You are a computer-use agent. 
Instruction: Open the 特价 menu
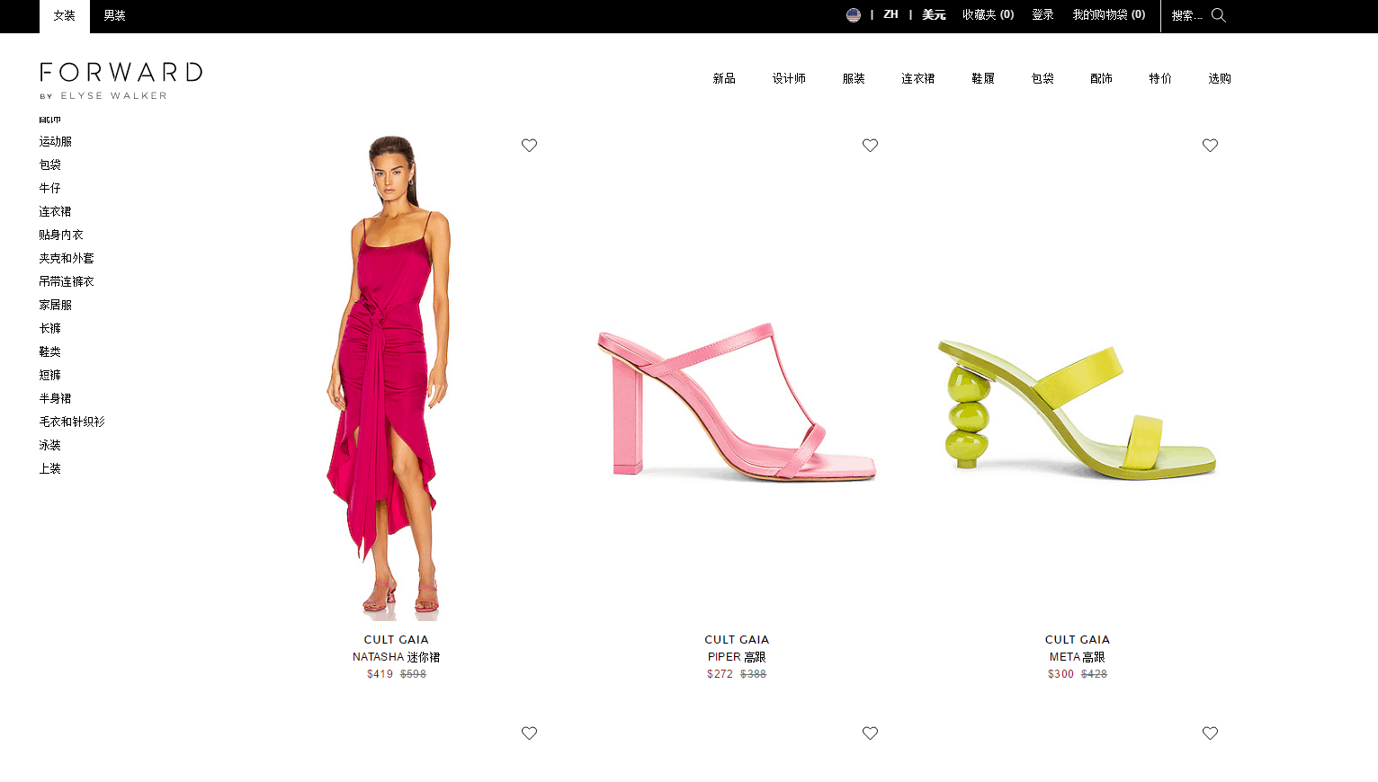tap(1160, 79)
